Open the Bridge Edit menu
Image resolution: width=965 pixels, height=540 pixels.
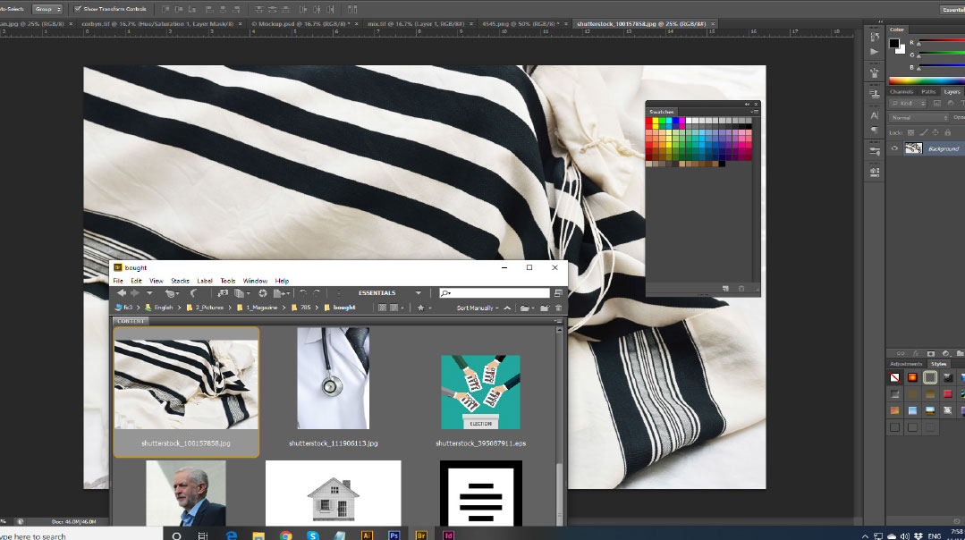coord(137,281)
